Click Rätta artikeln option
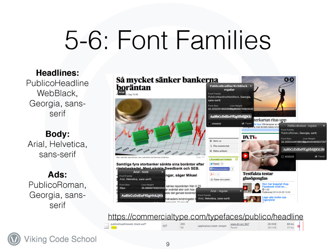 click(x=223, y=151)
